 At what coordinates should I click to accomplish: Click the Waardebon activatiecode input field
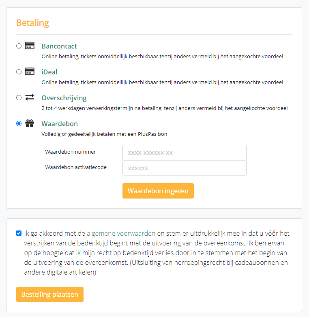pos(184,168)
